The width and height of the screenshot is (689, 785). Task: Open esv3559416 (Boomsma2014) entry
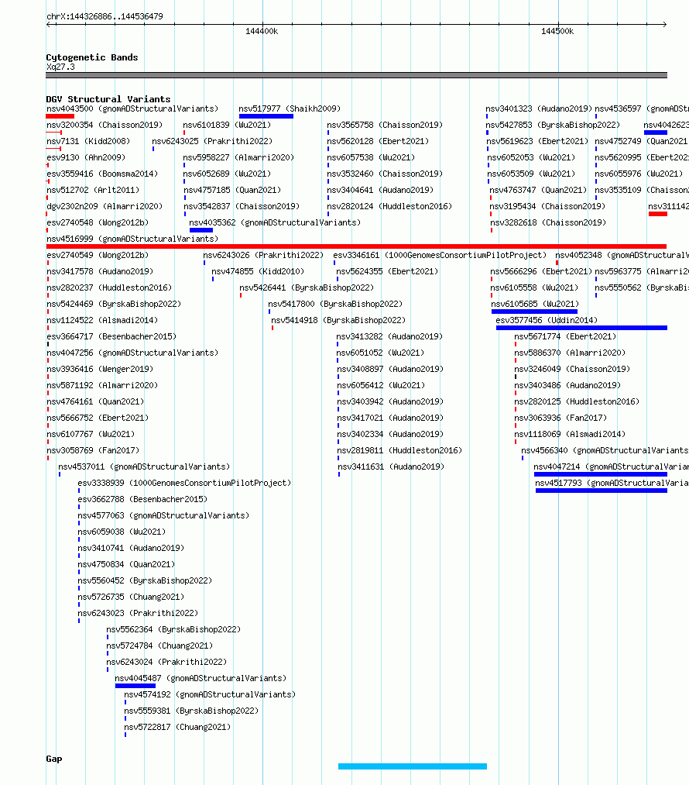(x=102, y=174)
